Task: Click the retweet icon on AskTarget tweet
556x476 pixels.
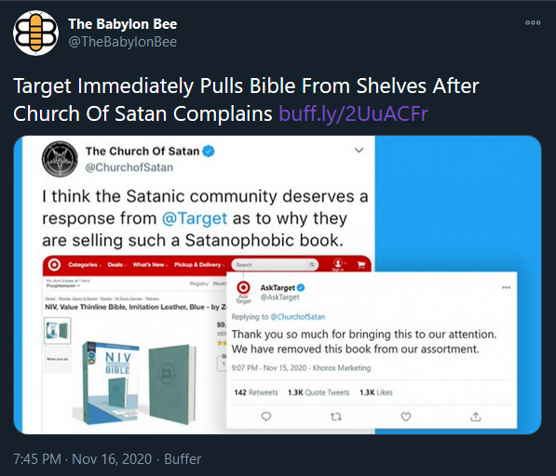Action: (x=336, y=416)
